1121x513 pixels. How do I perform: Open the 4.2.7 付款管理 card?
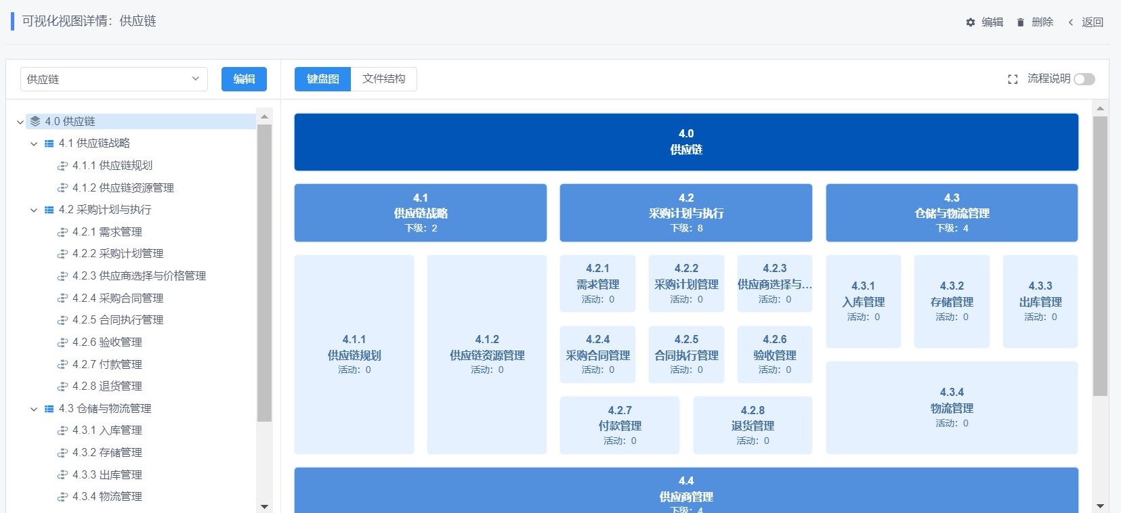(x=620, y=425)
